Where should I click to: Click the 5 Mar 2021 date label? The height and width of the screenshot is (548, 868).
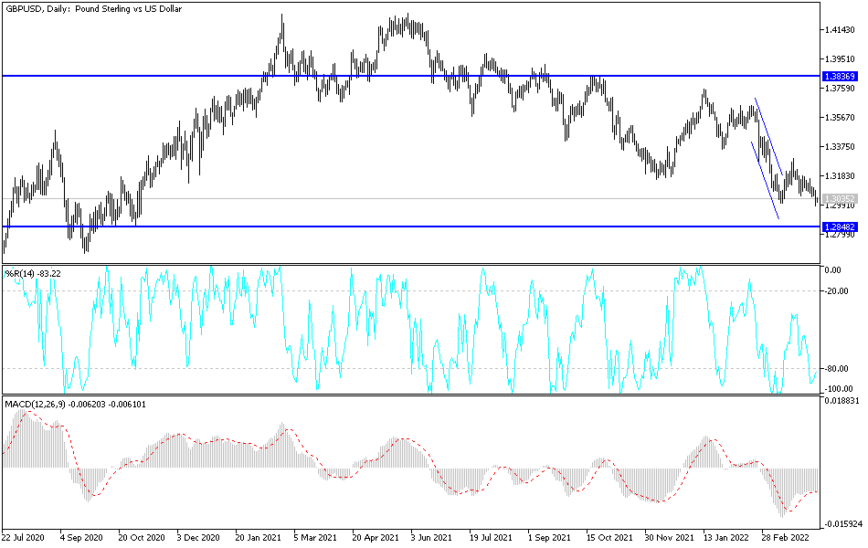315,537
